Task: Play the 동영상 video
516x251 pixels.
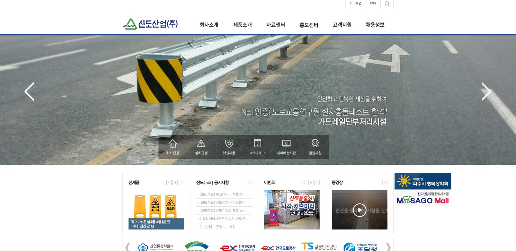Action: click(x=360, y=210)
